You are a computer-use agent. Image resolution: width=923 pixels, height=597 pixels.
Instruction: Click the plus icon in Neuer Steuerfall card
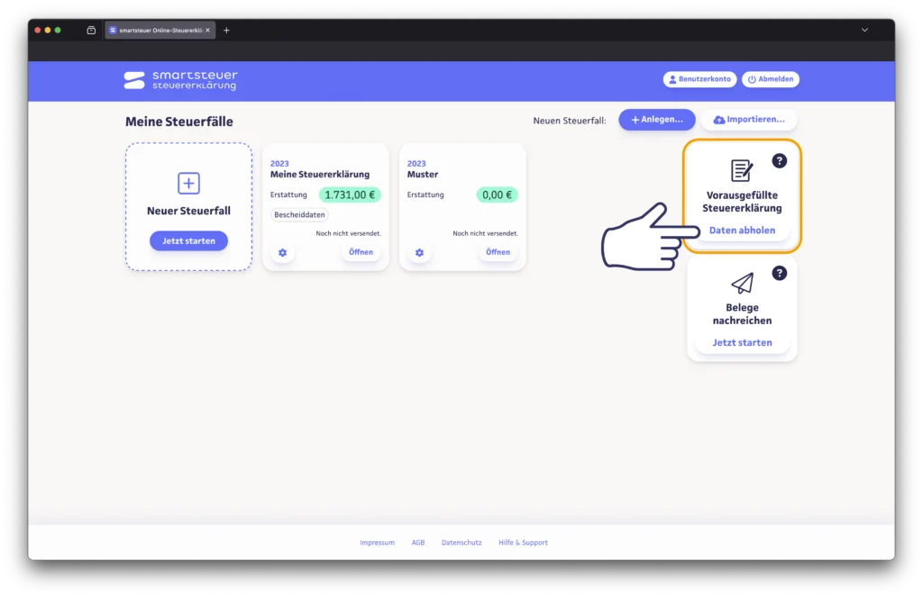coord(188,184)
